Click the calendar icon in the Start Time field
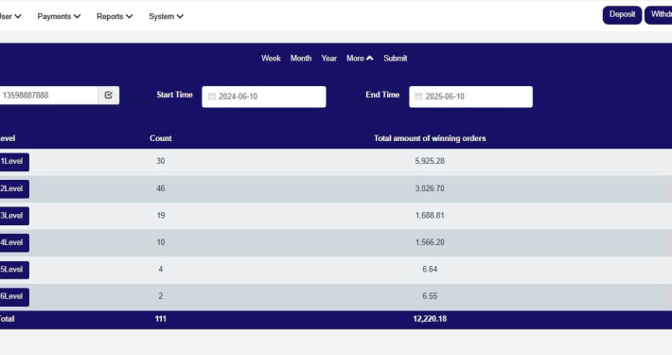This screenshot has height=355, width=672. click(211, 97)
